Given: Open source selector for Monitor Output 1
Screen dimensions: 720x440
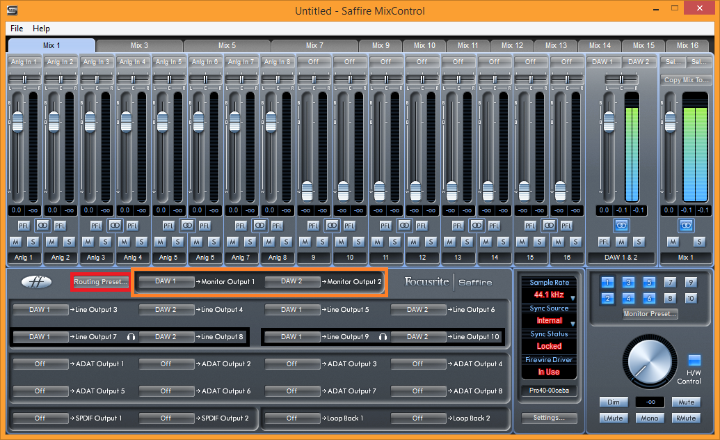Looking at the screenshot, I should [166, 281].
